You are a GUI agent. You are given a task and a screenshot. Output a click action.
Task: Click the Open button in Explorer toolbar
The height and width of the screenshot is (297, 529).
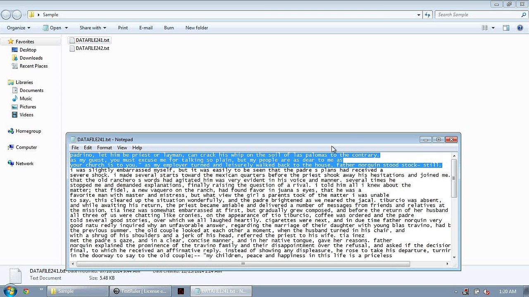52,28
